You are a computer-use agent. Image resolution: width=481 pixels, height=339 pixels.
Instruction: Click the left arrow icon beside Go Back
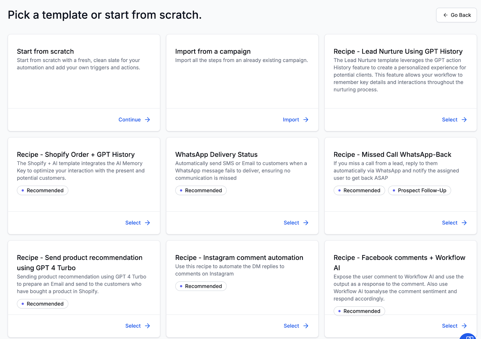(x=446, y=15)
